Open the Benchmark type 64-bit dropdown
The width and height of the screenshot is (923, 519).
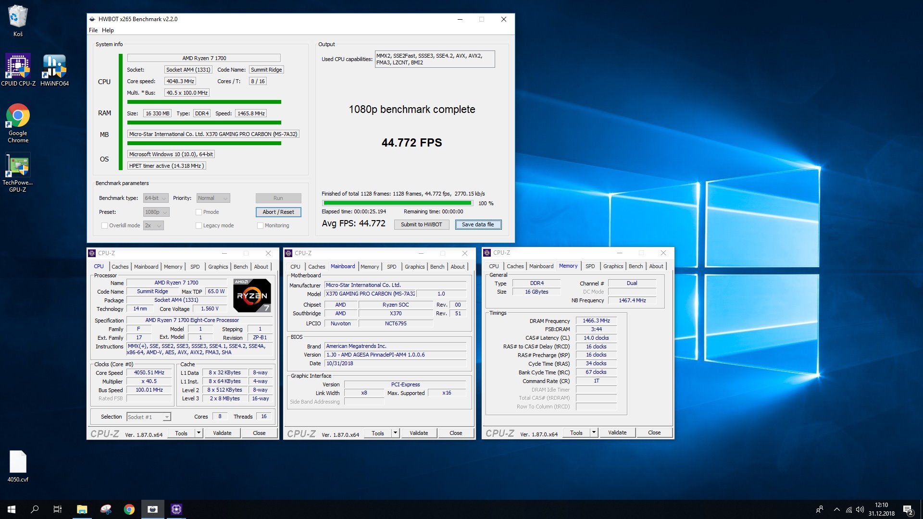(156, 198)
